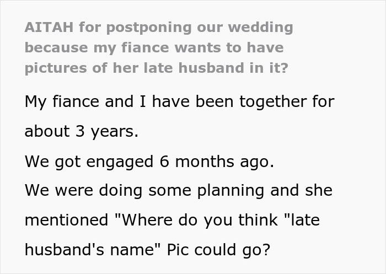Click the word "planning" in the post body

[x=231, y=191]
